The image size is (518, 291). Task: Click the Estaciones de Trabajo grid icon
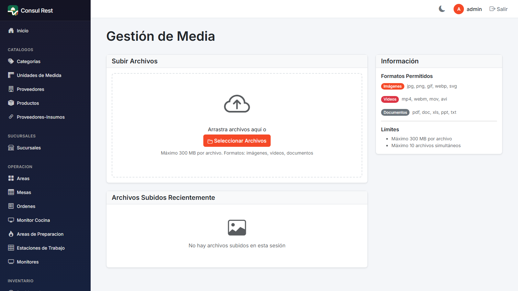pyautogui.click(x=11, y=248)
